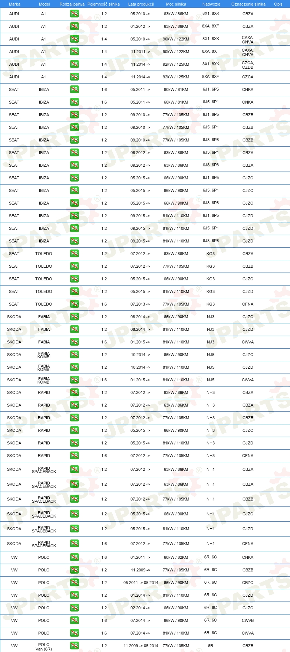290x652 pixels.
Task: Select fuel icon in SEAT IBIZA 6J8, 6P8 CBZB row
Action: point(74,140)
